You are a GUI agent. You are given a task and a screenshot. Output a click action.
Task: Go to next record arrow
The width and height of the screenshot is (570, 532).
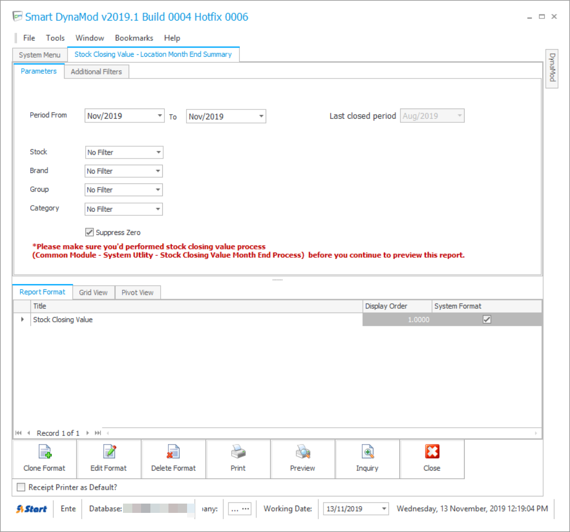tap(88, 433)
